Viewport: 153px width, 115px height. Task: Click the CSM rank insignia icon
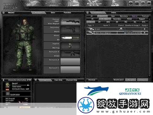pyautogui.click(x=7, y=84)
